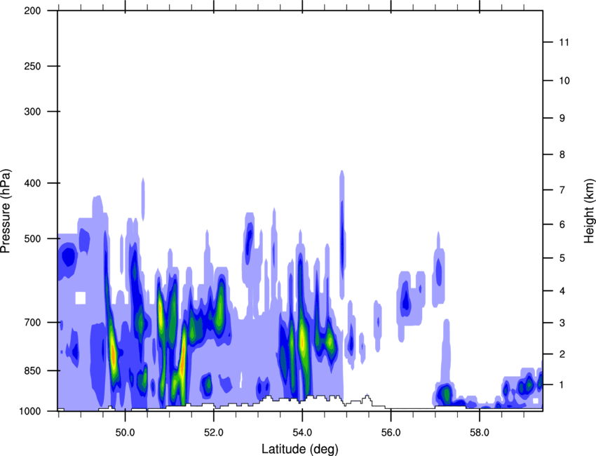Pick the 9 km height label
The image size is (596, 456).
[562, 119]
